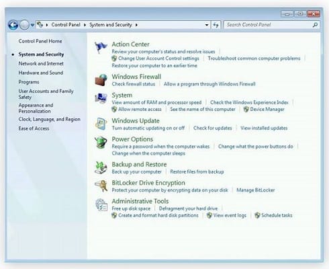Click Allow a program through Windows Firewall

(209, 84)
